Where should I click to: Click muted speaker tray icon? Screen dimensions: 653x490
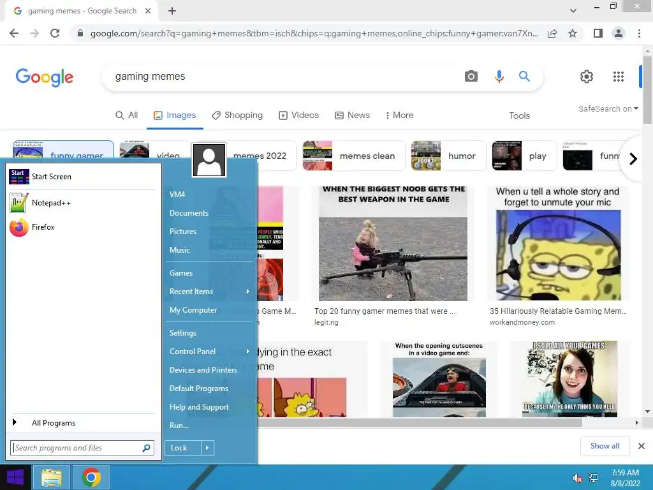click(577, 478)
